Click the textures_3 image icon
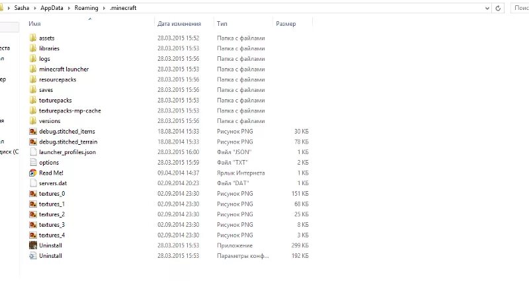This screenshot has height=281, width=529. [x=32, y=225]
